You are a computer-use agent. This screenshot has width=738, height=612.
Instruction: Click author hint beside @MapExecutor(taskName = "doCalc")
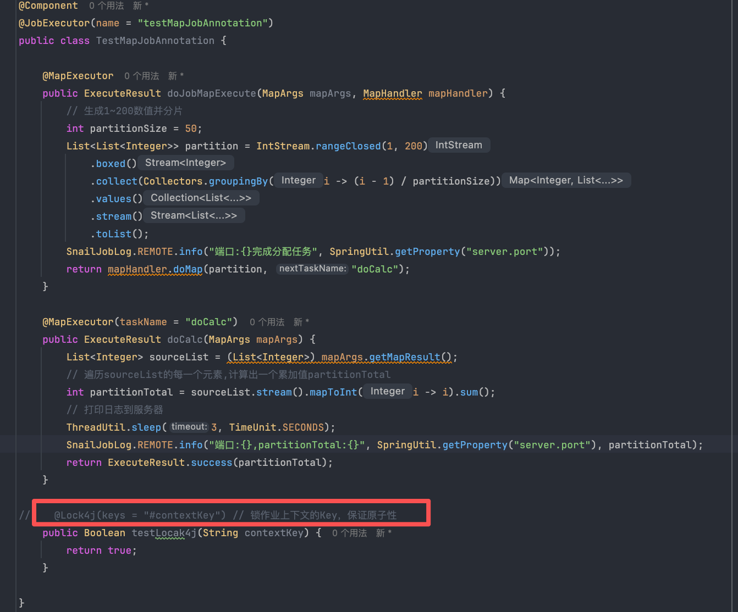click(x=301, y=322)
